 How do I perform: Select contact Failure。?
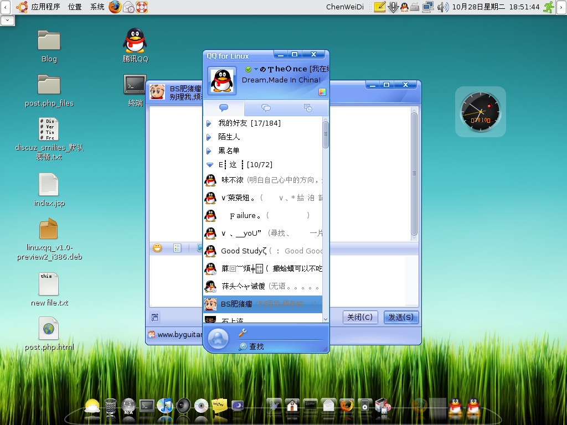[x=262, y=215]
